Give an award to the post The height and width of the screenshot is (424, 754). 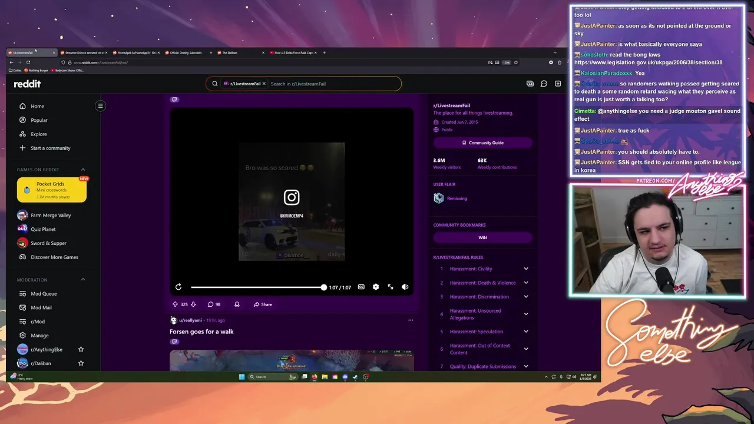click(x=237, y=304)
